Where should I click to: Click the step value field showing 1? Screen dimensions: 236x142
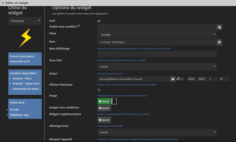tap(213, 79)
